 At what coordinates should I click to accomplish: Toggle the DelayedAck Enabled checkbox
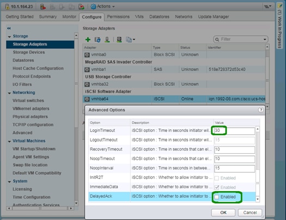click(x=216, y=197)
